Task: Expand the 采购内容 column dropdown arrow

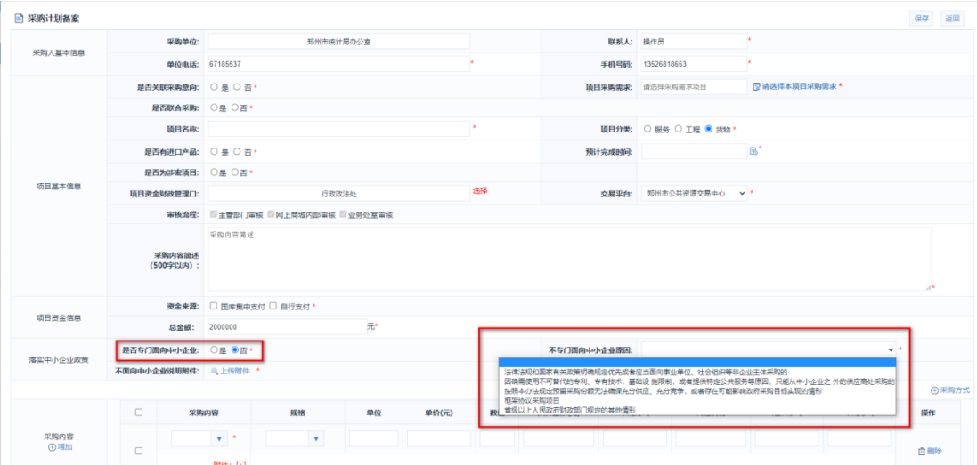Action: 221,438
